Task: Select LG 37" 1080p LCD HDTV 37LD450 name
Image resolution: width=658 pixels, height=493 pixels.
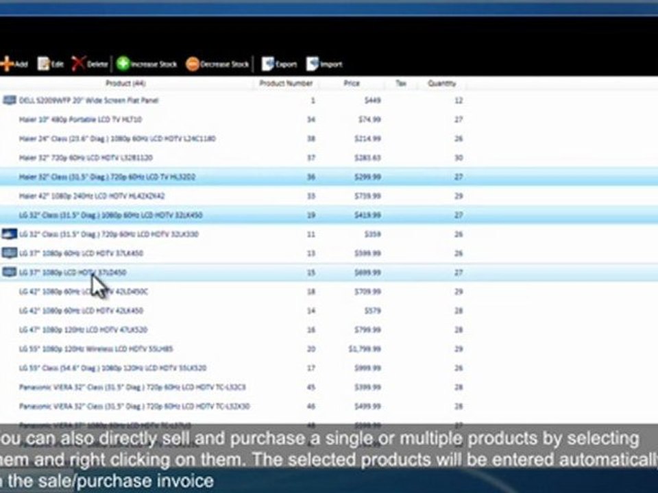Action: pos(72,273)
